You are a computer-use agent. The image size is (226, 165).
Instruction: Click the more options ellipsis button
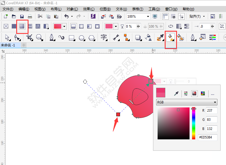tap(212, 94)
